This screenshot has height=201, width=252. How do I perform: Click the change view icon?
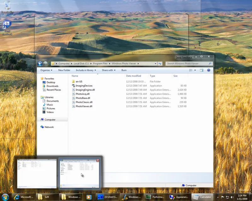pyautogui.click(x=191, y=70)
